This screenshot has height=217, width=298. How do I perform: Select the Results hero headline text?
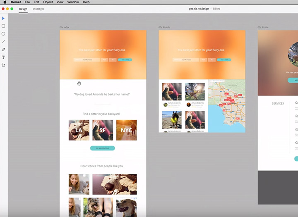(201, 50)
